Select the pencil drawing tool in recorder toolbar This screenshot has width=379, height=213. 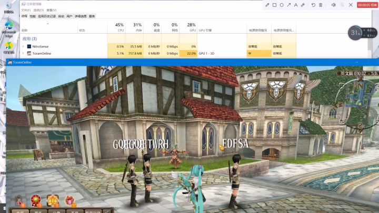point(267,5)
